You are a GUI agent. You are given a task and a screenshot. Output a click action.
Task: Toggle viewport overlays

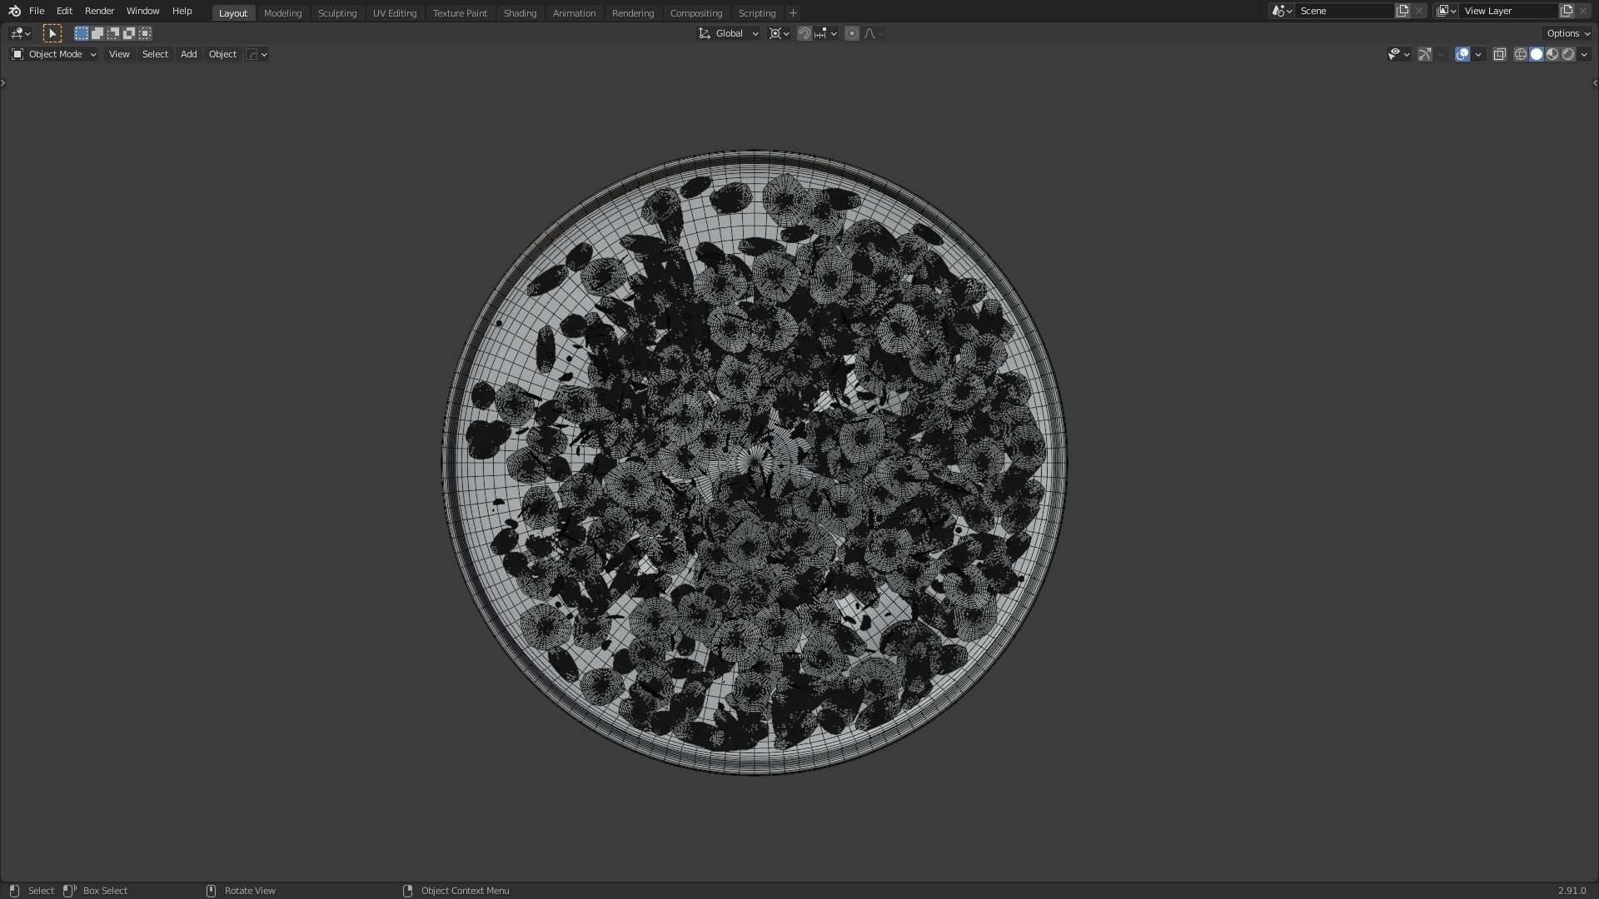point(1462,54)
